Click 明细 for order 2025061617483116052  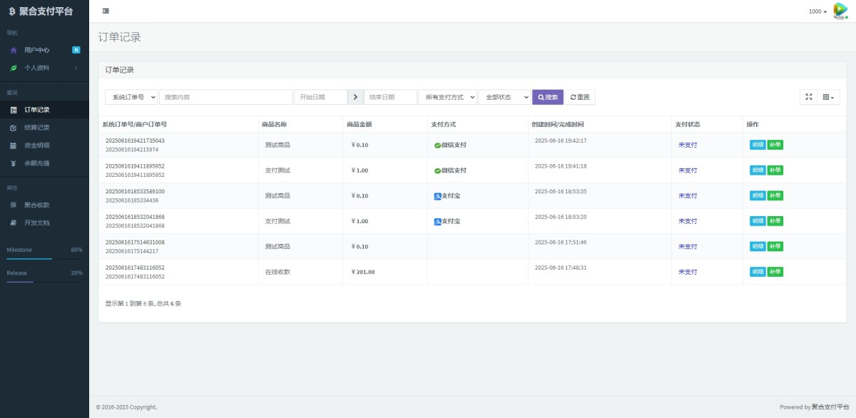pyautogui.click(x=758, y=272)
